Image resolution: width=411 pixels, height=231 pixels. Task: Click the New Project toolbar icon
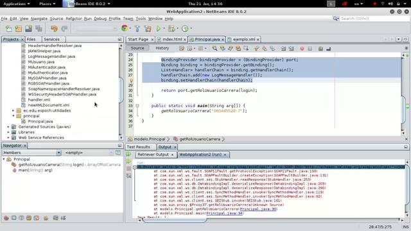pyautogui.click(x=19, y=28)
